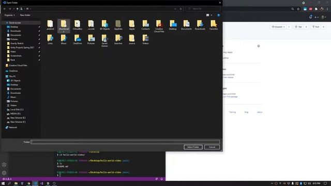The height and width of the screenshot is (186, 331).
Task: Fork the repository on GitHub
Action: pos(316,27)
